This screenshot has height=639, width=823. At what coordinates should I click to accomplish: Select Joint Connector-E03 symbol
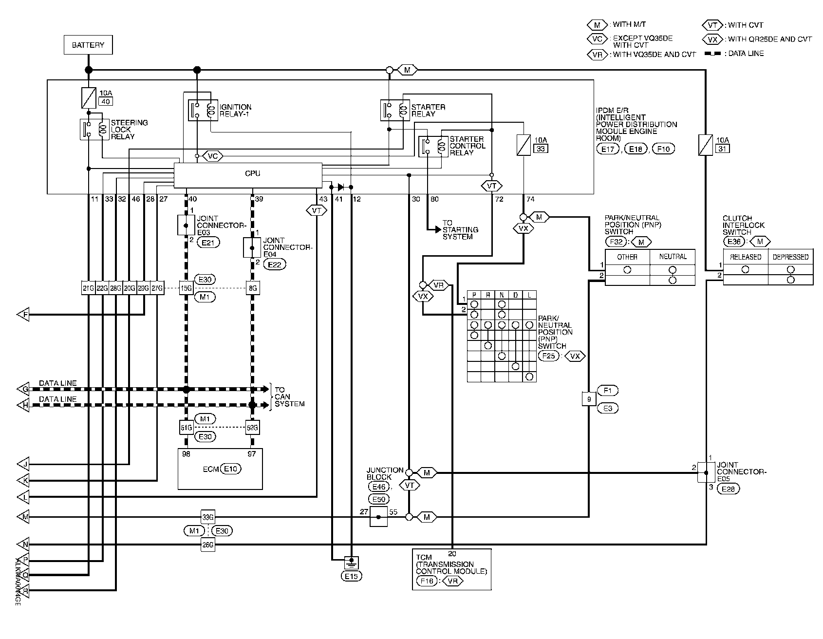[186, 225]
